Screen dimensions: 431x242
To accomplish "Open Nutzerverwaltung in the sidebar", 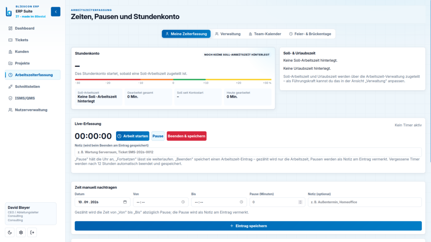I will [x=33, y=110].
